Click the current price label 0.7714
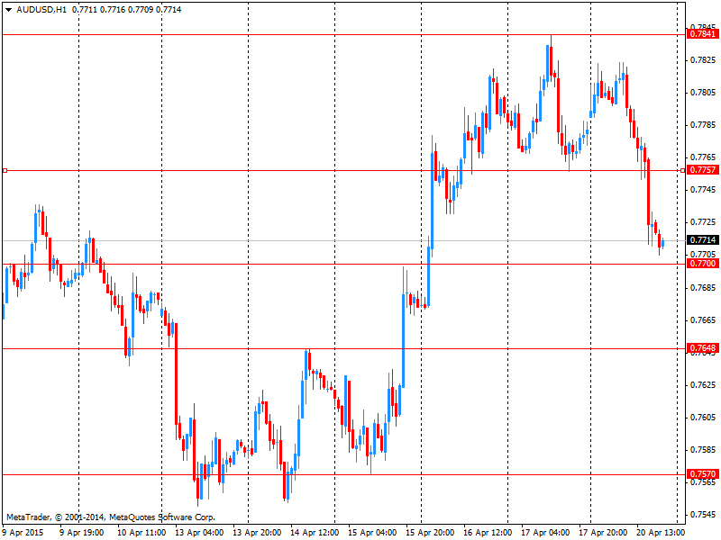 tap(703, 240)
